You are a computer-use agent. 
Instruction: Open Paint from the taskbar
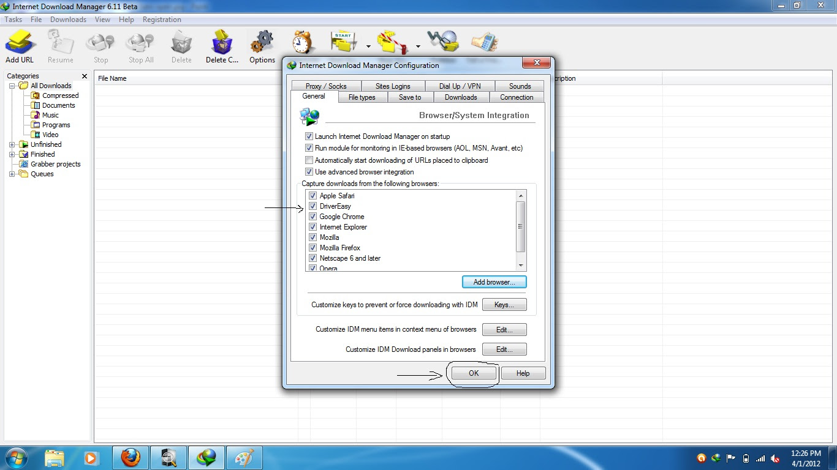(244, 458)
